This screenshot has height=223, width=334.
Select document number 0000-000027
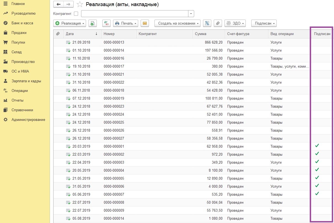coord(114,139)
